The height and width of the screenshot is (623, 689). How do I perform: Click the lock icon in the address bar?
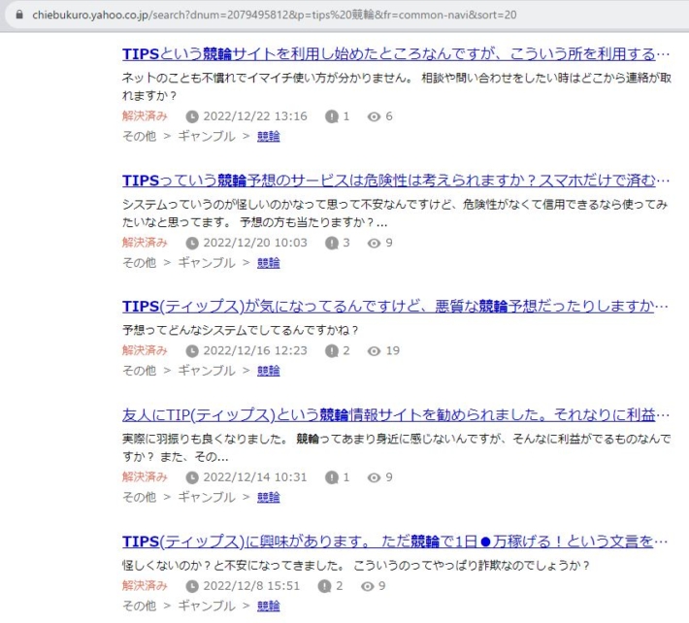(18, 15)
